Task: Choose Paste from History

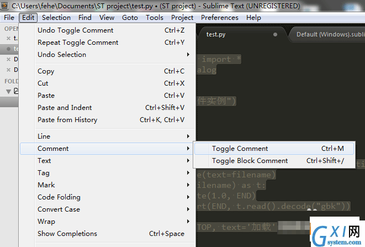Action: tap(107, 119)
